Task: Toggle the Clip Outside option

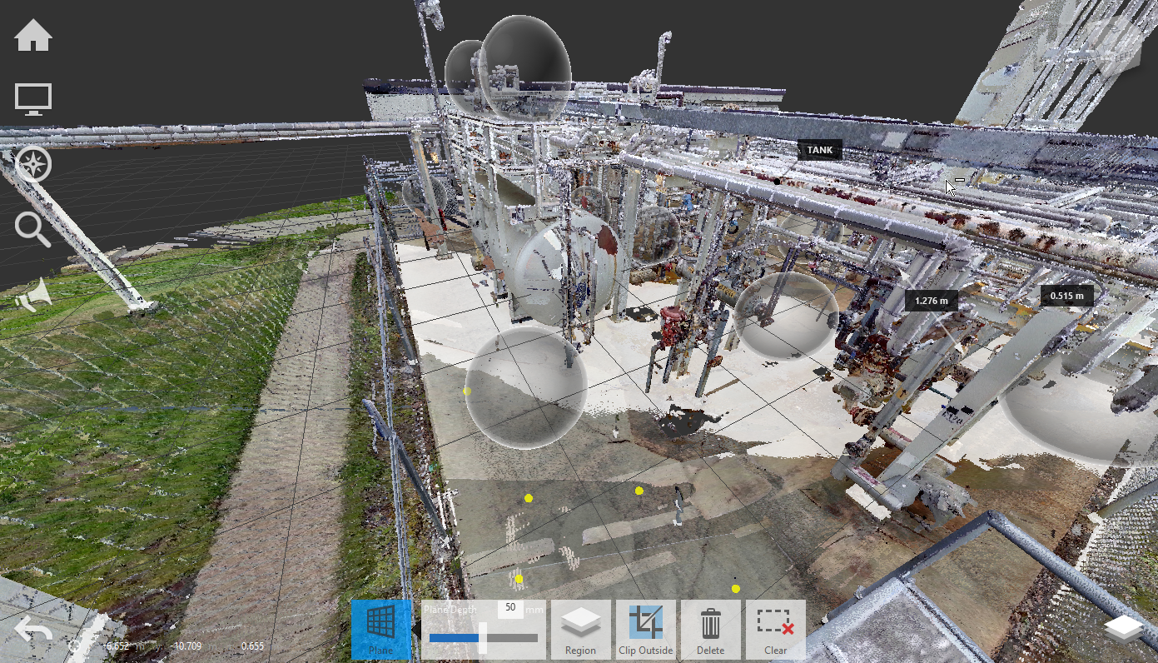Action: [x=645, y=630]
